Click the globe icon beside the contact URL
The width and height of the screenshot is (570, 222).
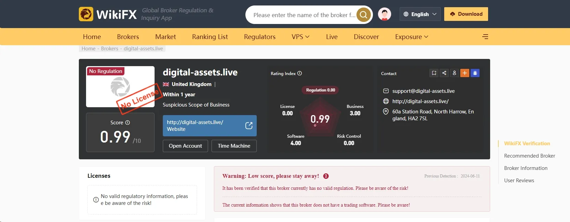(386, 101)
